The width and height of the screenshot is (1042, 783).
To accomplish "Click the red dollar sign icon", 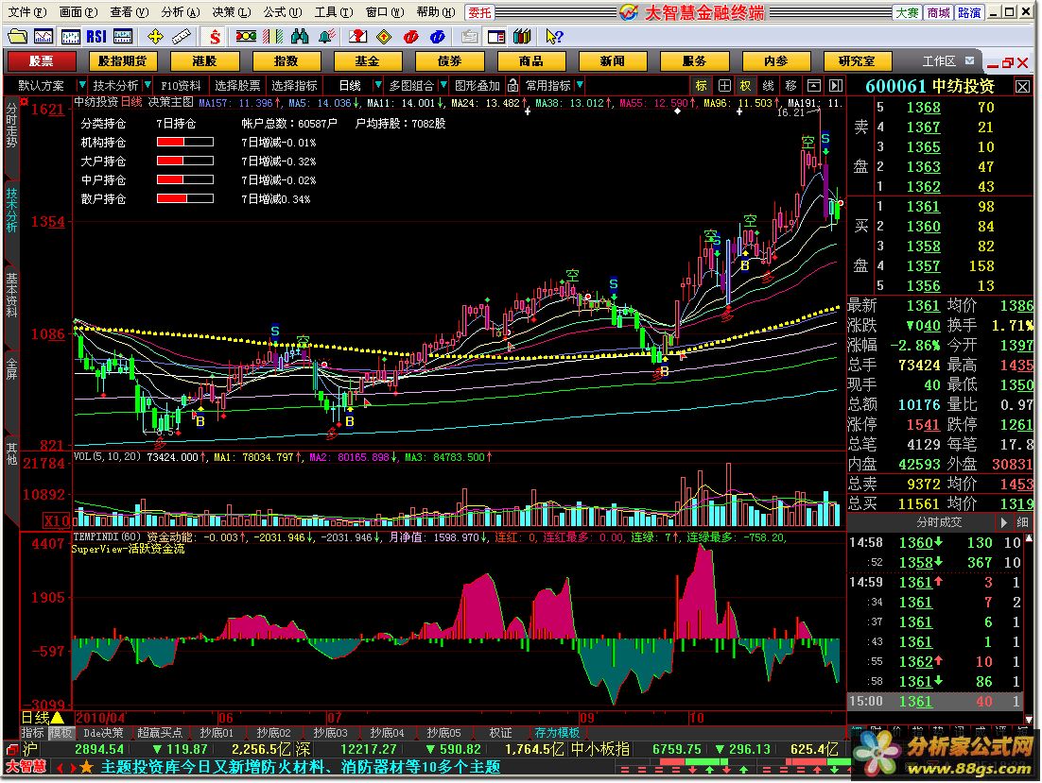I will [215, 37].
